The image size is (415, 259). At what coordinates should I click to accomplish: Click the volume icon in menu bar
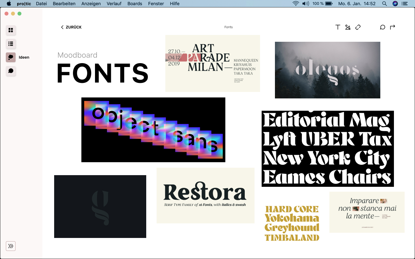pyautogui.click(x=305, y=4)
